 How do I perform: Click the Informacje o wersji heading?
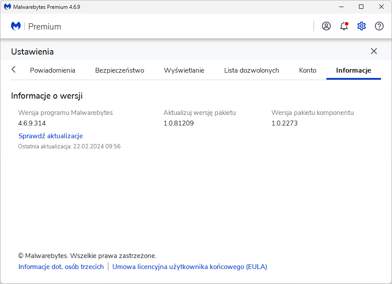pyautogui.click(x=47, y=96)
